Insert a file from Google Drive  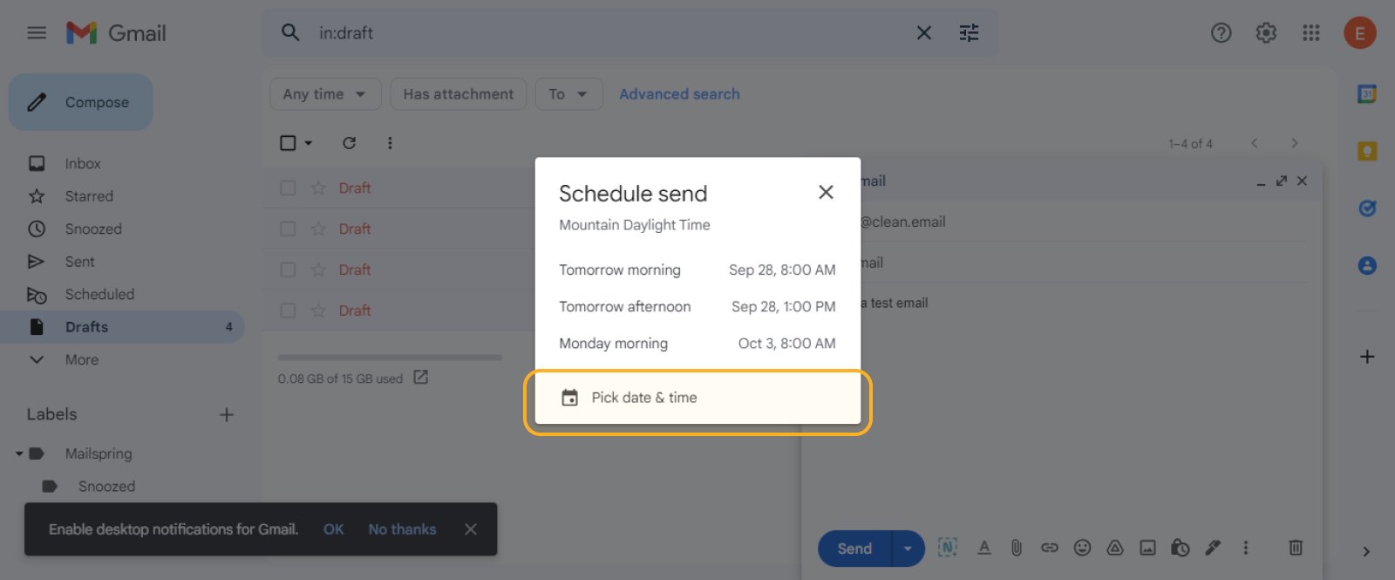coord(1115,548)
